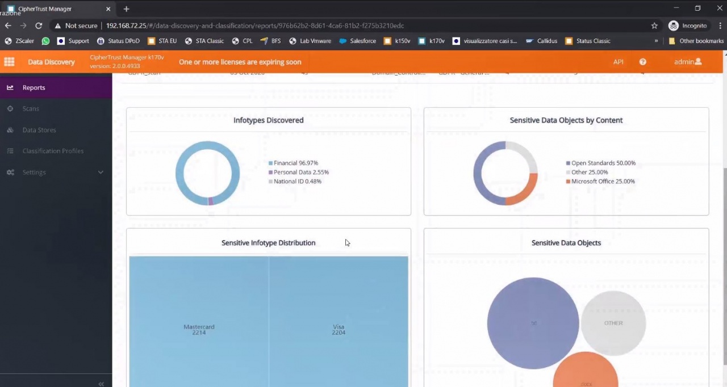Screen dimensions: 727x387
Task: Select Classification Profiles in the sidebar
Action: (x=56, y=151)
